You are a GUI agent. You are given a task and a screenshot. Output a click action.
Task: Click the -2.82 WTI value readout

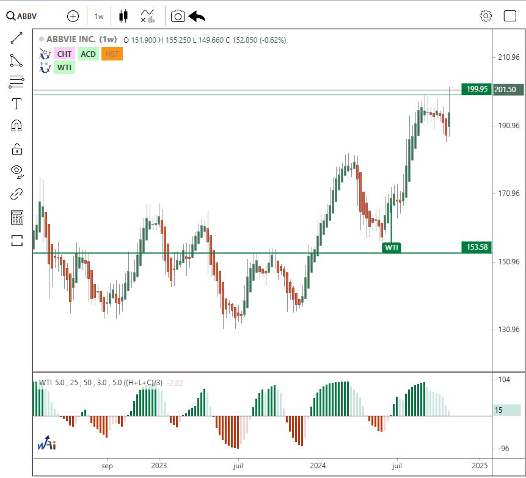pyautogui.click(x=175, y=383)
